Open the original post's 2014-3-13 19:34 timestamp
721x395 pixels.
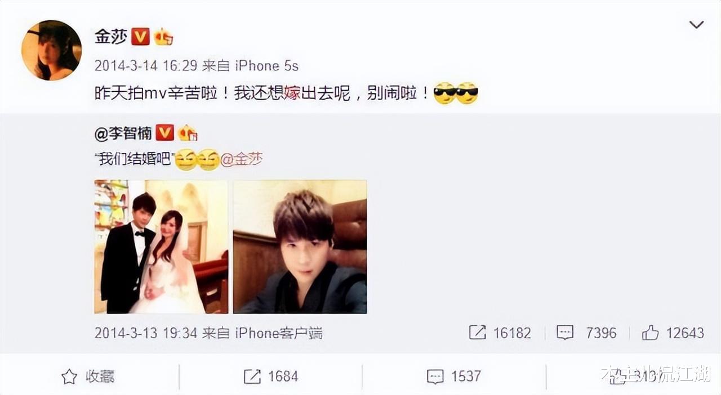(x=145, y=333)
